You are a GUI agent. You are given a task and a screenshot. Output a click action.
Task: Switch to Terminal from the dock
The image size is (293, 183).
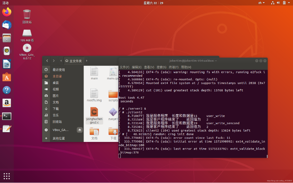pos(7,116)
